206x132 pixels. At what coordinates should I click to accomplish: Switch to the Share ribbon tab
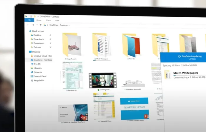pyautogui.click(x=48, y=20)
